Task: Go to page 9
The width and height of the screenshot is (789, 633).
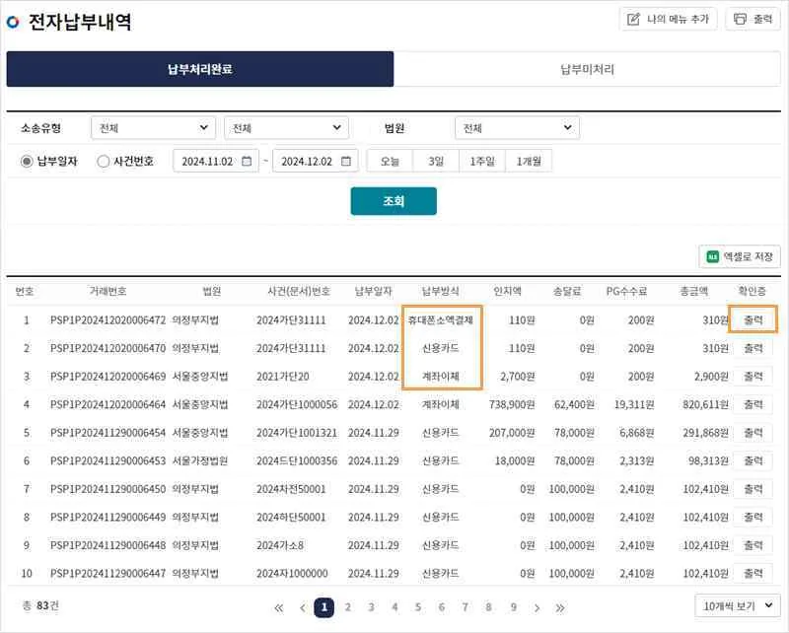Action: pyautogui.click(x=513, y=607)
